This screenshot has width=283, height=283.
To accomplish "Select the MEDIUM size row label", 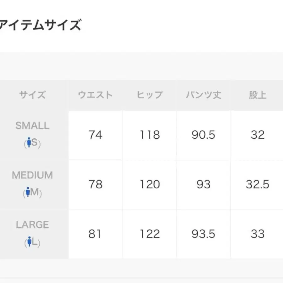I will pyautogui.click(x=32, y=175).
